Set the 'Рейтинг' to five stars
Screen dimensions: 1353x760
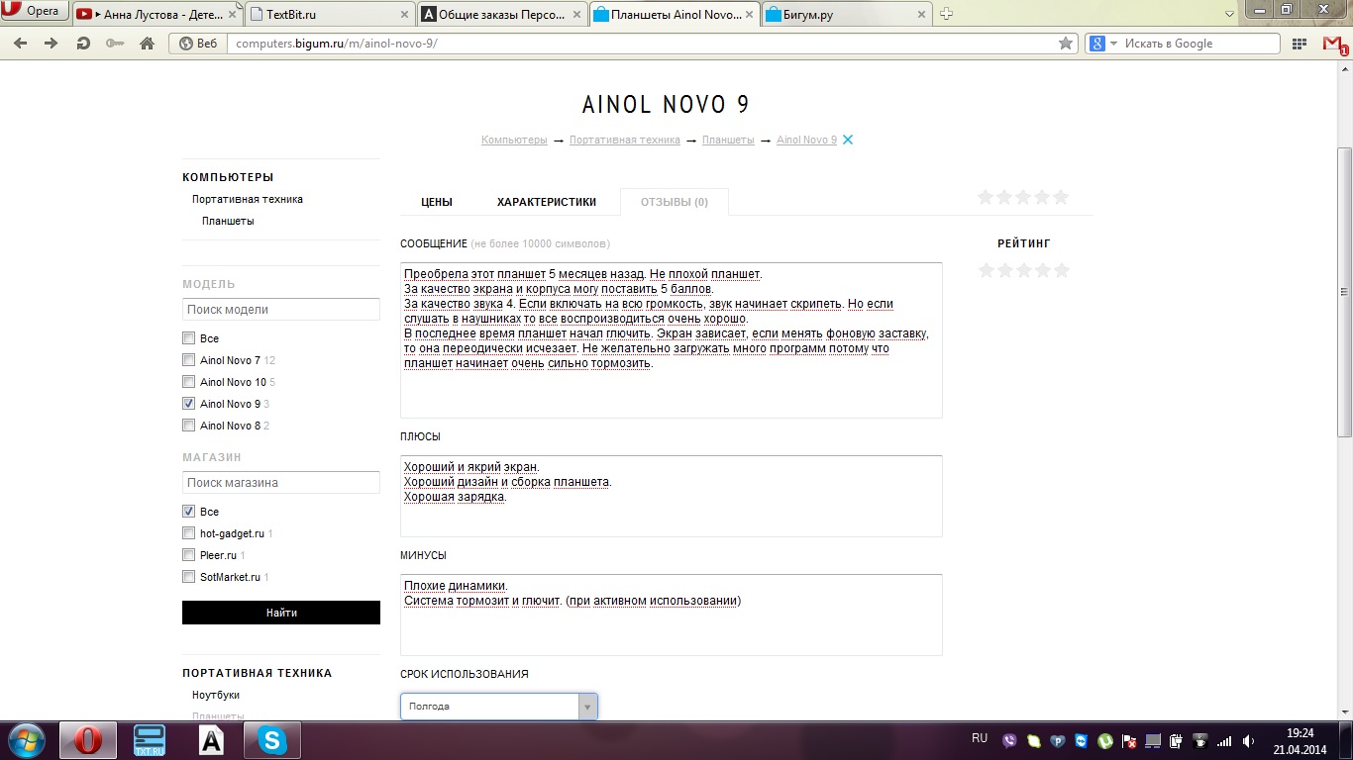(x=1062, y=270)
